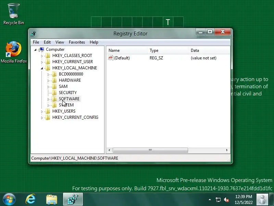The width and height of the screenshot is (274, 206).
Task: Click the SECURITY key folder icon
Action: coord(54,93)
